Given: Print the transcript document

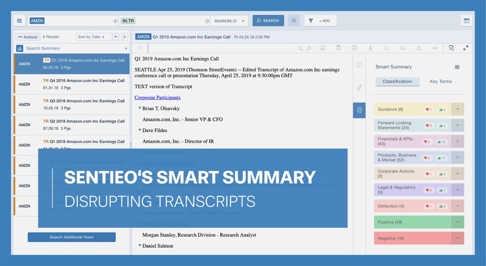Looking at the screenshot, I should (x=354, y=48).
